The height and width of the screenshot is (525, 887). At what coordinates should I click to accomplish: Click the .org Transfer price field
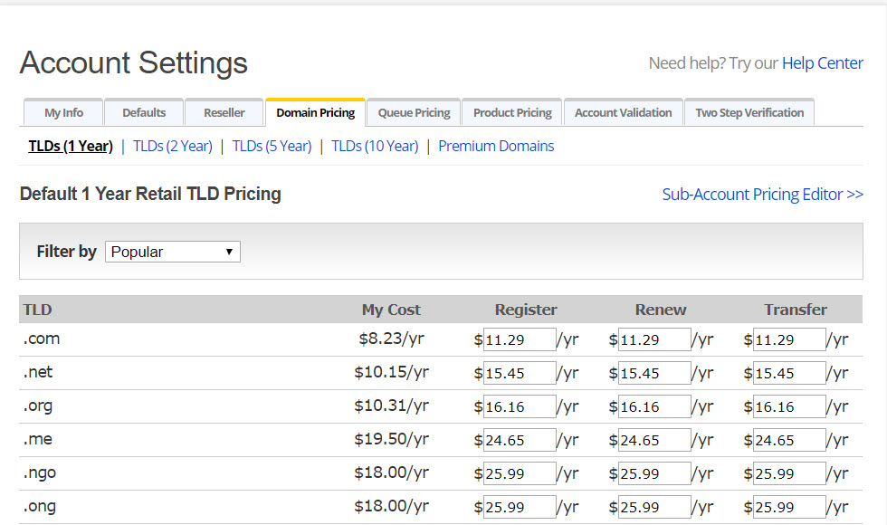[x=789, y=406]
